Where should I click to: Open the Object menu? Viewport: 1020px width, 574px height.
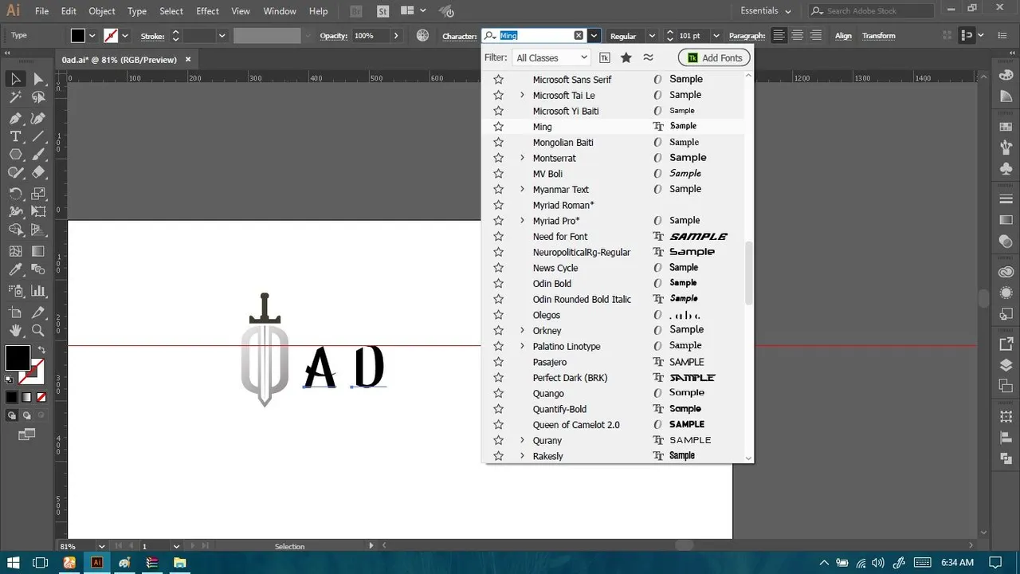tap(102, 11)
